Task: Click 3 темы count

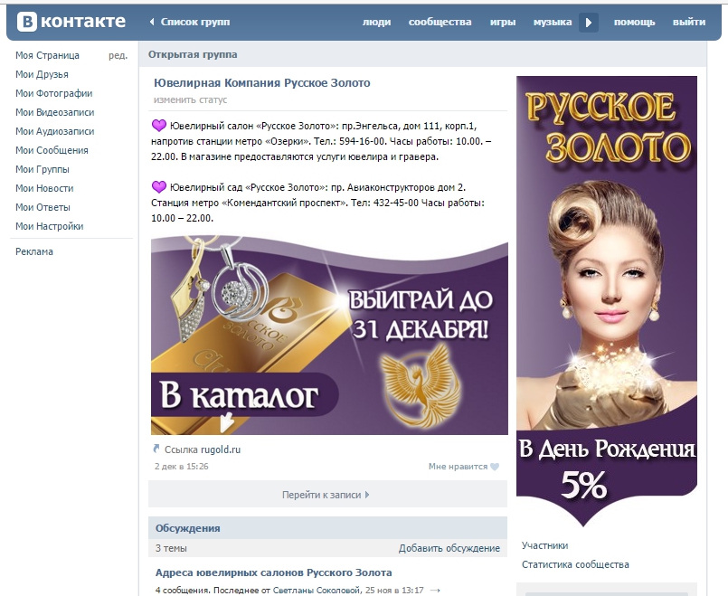Action: click(x=171, y=548)
